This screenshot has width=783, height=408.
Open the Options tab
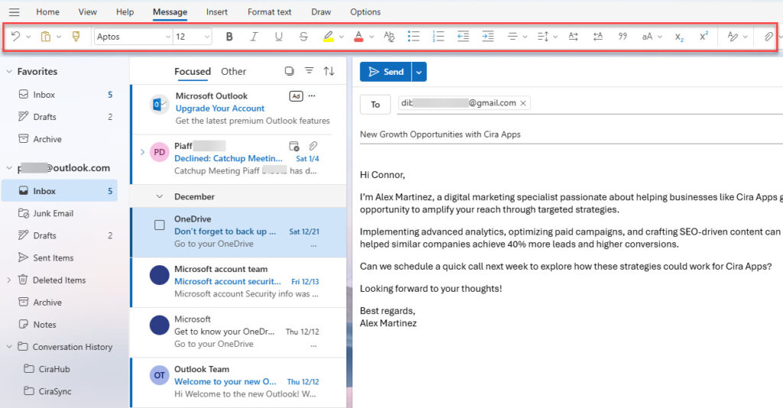click(366, 12)
